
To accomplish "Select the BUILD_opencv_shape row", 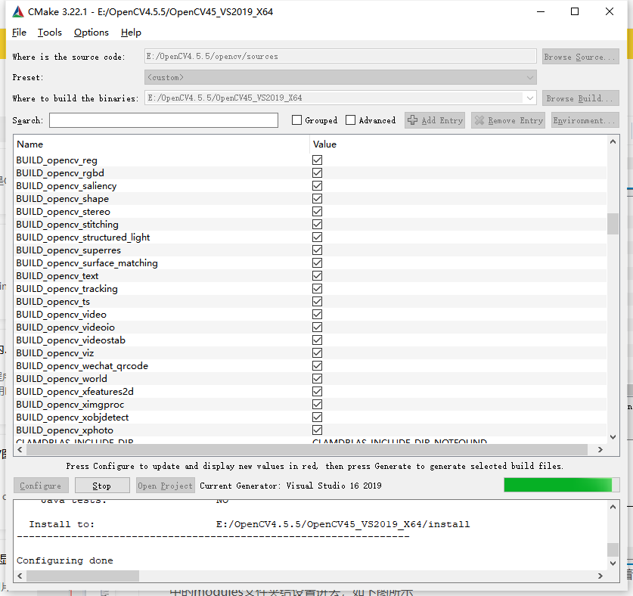I will tap(310, 199).
